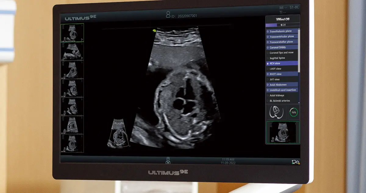
Task: Click the ULTIMUS 9E logo on the screen header
Action: pyautogui.click(x=80, y=18)
